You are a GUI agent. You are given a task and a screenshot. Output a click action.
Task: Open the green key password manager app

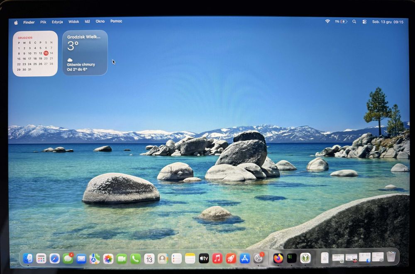(x=305, y=258)
